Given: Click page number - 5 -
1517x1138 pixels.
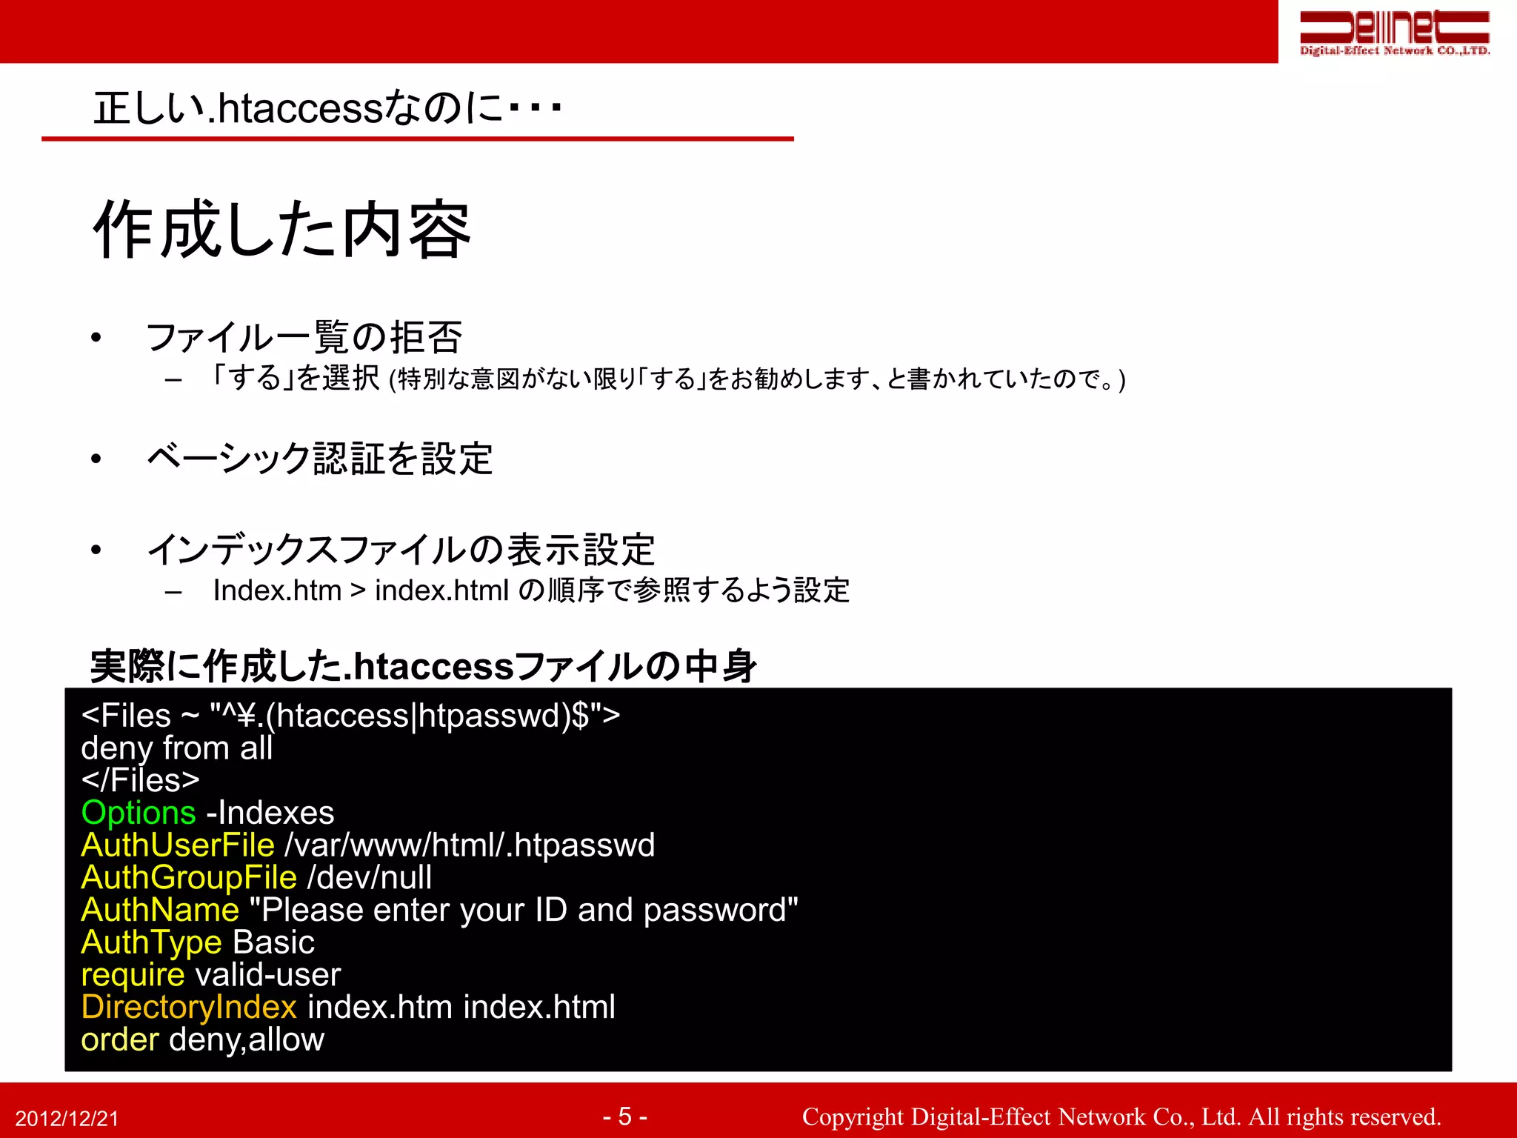Looking at the screenshot, I should (x=624, y=1117).
